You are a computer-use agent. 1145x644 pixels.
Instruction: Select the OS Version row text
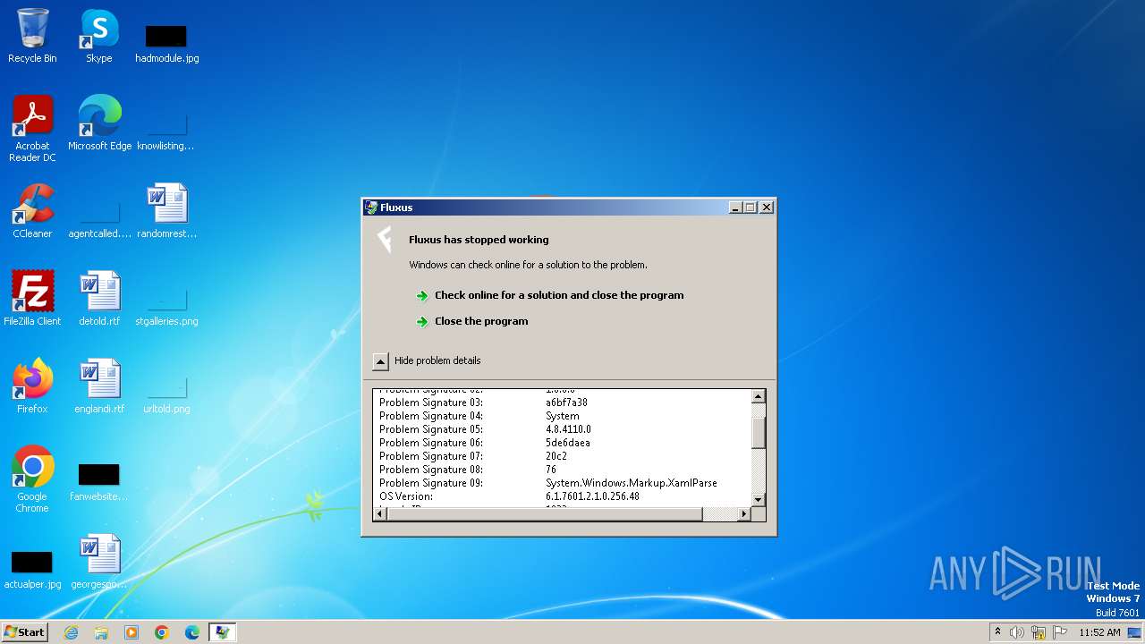click(509, 496)
